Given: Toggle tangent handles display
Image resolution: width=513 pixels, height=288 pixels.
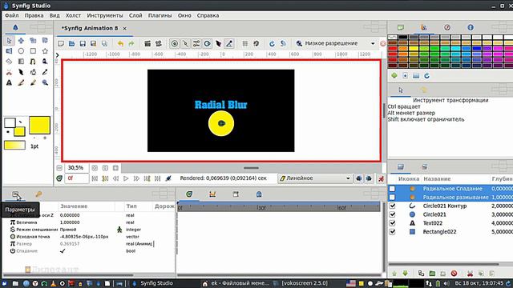Looking at the screenshot, I should (x=196, y=43).
